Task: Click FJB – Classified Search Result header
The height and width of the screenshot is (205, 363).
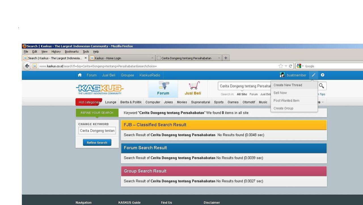Action: [x=224, y=125]
